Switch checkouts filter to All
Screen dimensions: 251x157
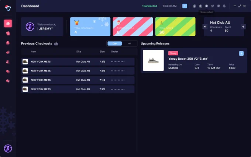pos(130,43)
